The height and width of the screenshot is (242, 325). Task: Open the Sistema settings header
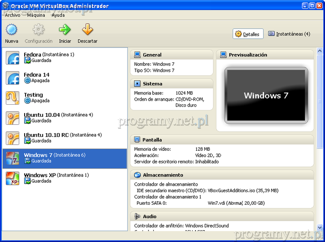pos(153,84)
